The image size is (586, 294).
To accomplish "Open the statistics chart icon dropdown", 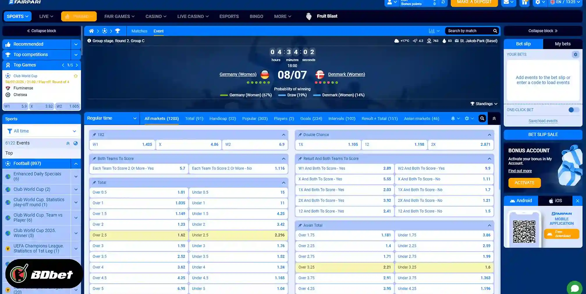I will coord(434,31).
